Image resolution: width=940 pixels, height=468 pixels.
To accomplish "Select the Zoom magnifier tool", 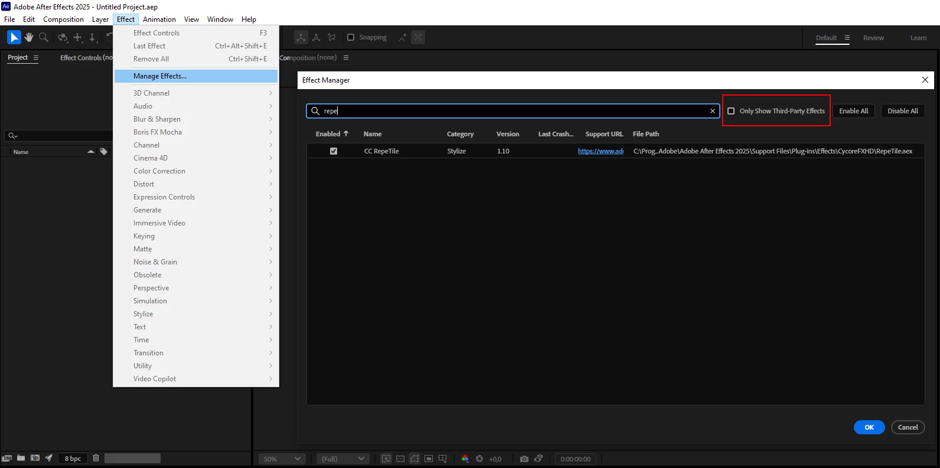I will pyautogui.click(x=44, y=37).
